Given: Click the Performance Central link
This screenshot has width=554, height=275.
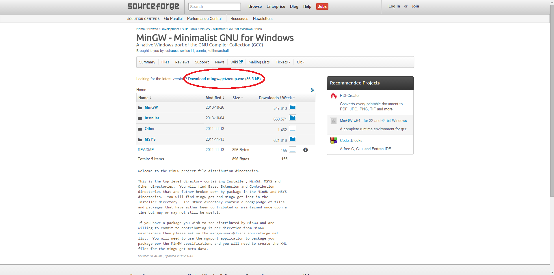Looking at the screenshot, I should (x=204, y=18).
